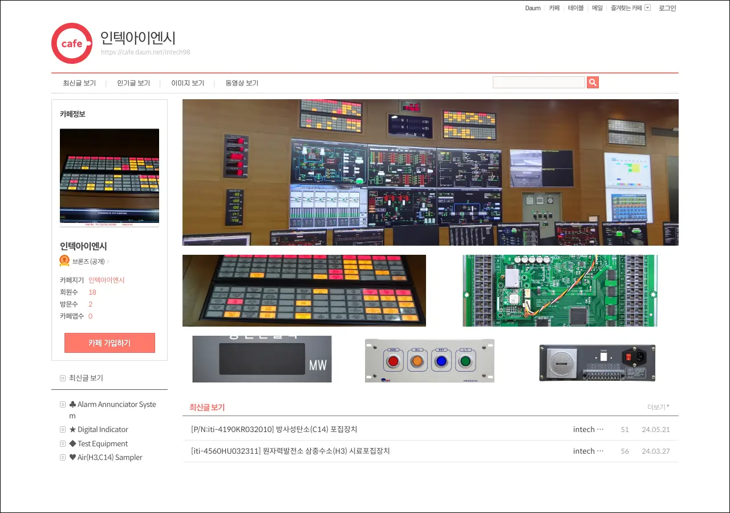The image size is (730, 513).
Task: Click the document icon beside Alarm Annunciator System
Action: pyautogui.click(x=63, y=405)
